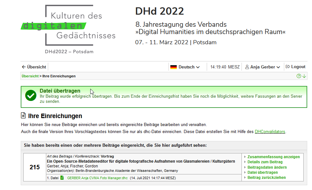
Task: Click the DHd 2022 conference logo
Action: pyautogui.click(x=68, y=29)
